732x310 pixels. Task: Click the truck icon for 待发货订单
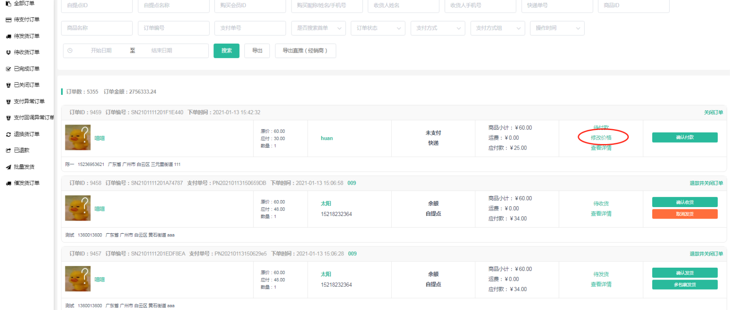[8, 36]
